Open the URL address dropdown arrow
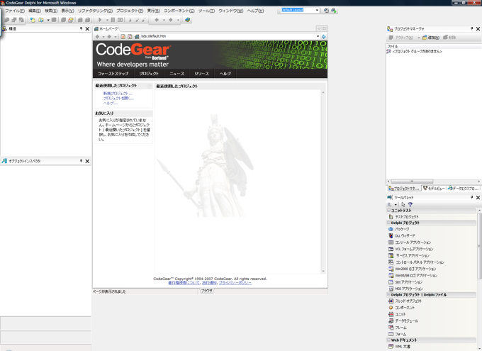The height and width of the screenshot is (351, 482). (x=318, y=36)
